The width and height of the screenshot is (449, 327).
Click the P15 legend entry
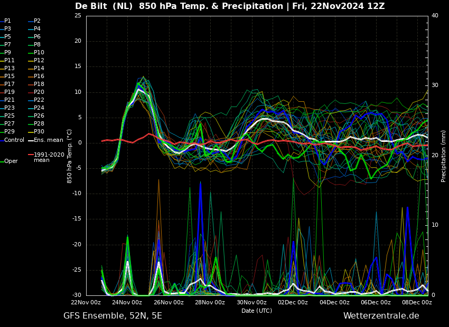click(x=7, y=76)
